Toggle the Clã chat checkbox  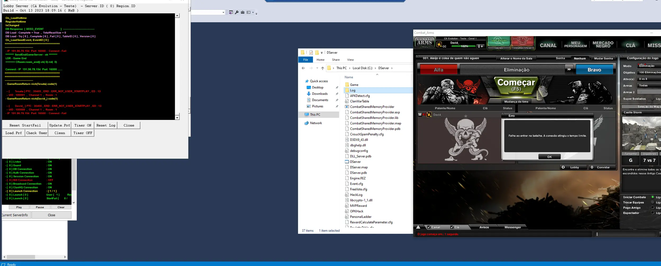point(452,227)
